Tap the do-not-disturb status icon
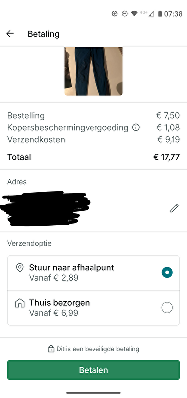The height and width of the screenshot is (398, 187). tap(124, 14)
